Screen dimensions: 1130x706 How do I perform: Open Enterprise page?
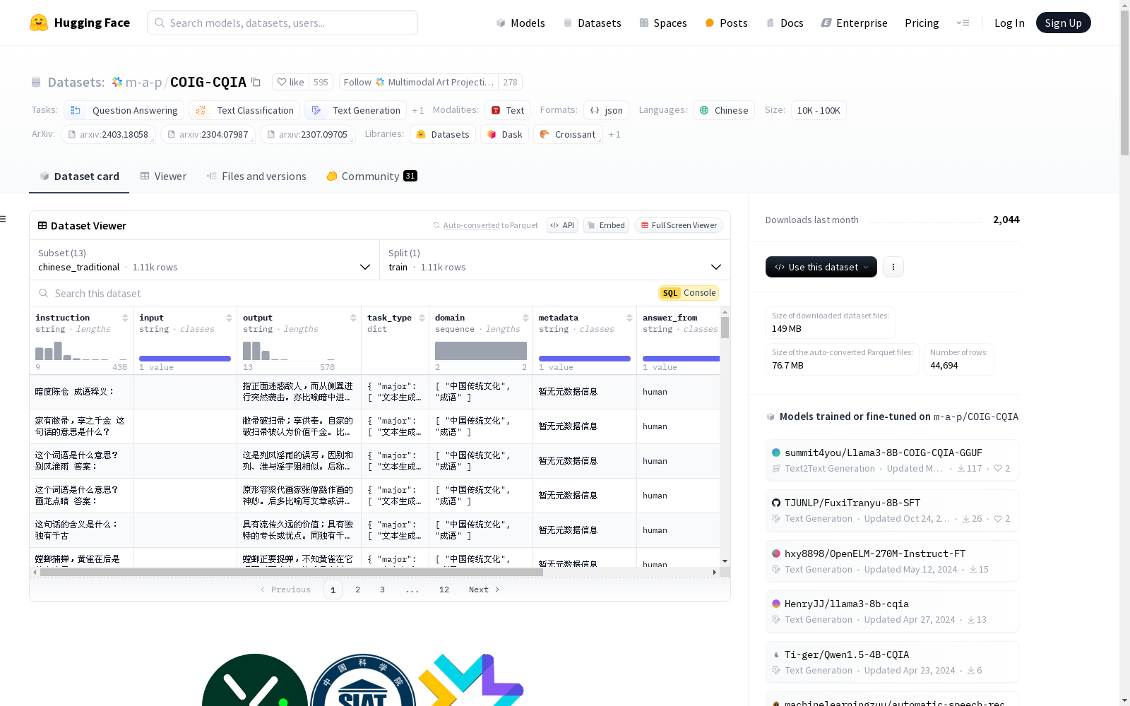(x=854, y=23)
